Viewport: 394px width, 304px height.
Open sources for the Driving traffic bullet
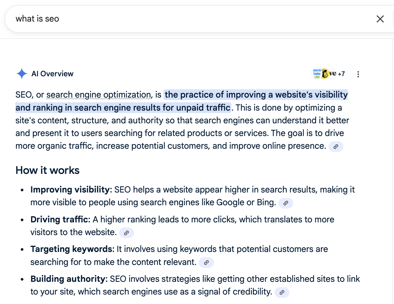pos(126,233)
